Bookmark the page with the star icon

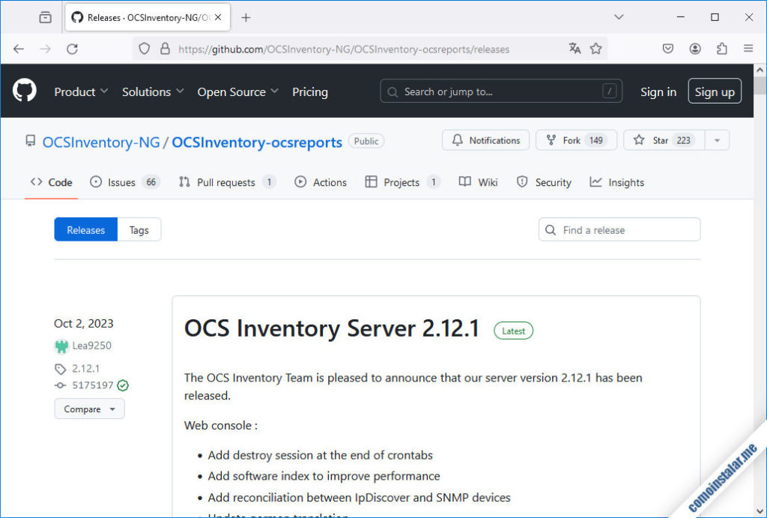click(x=595, y=48)
